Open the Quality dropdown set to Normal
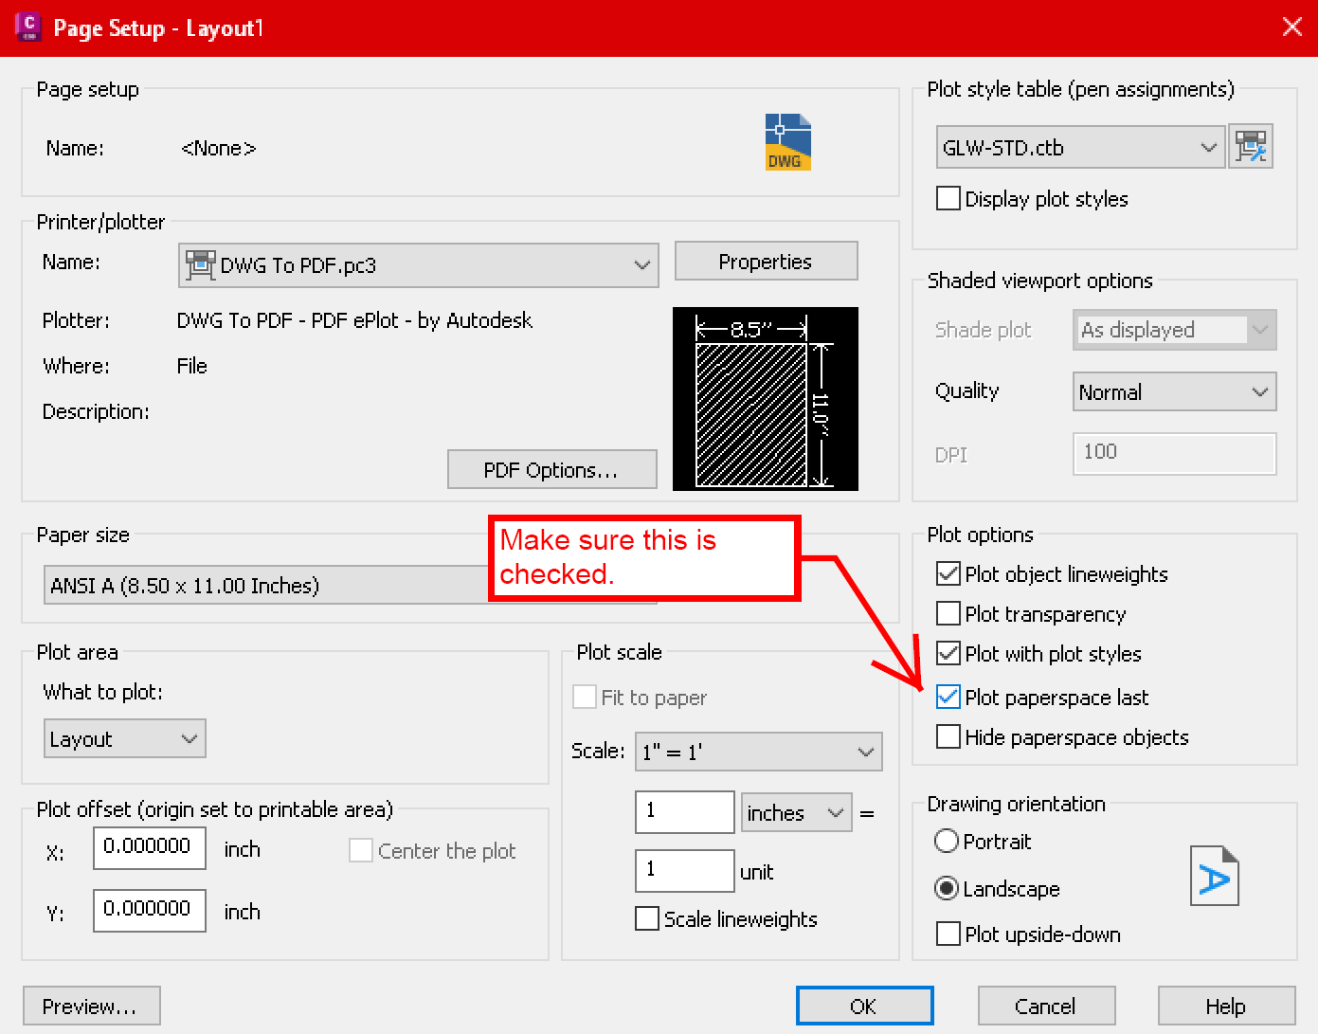The width and height of the screenshot is (1318, 1034). [1259, 391]
